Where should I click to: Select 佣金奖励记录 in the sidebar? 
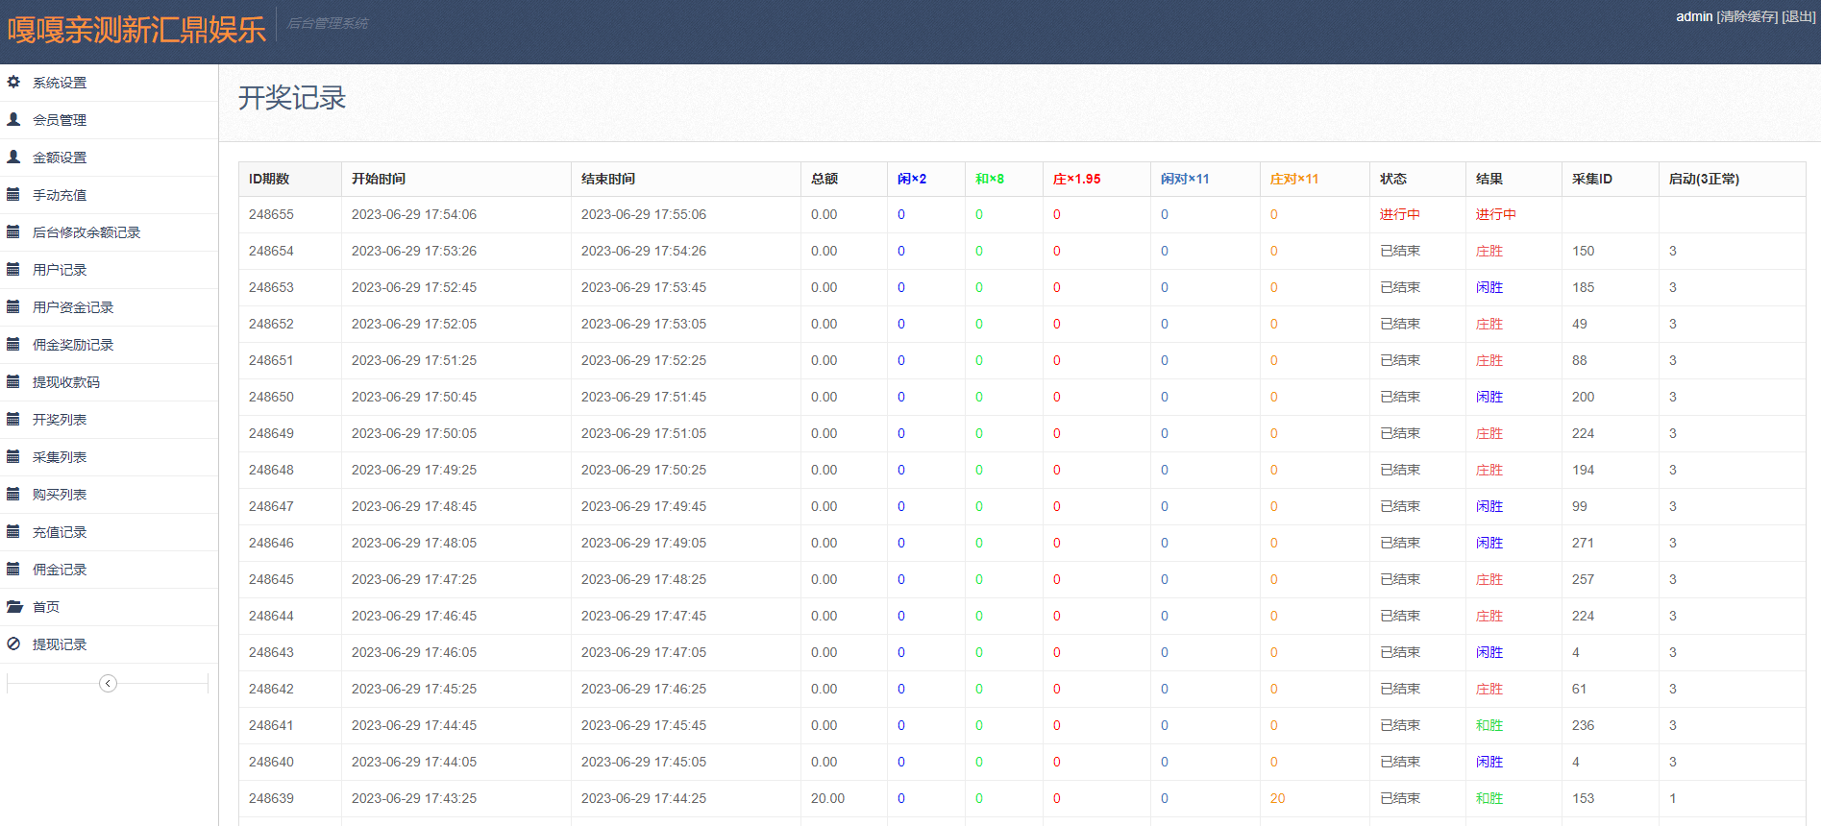(x=73, y=345)
